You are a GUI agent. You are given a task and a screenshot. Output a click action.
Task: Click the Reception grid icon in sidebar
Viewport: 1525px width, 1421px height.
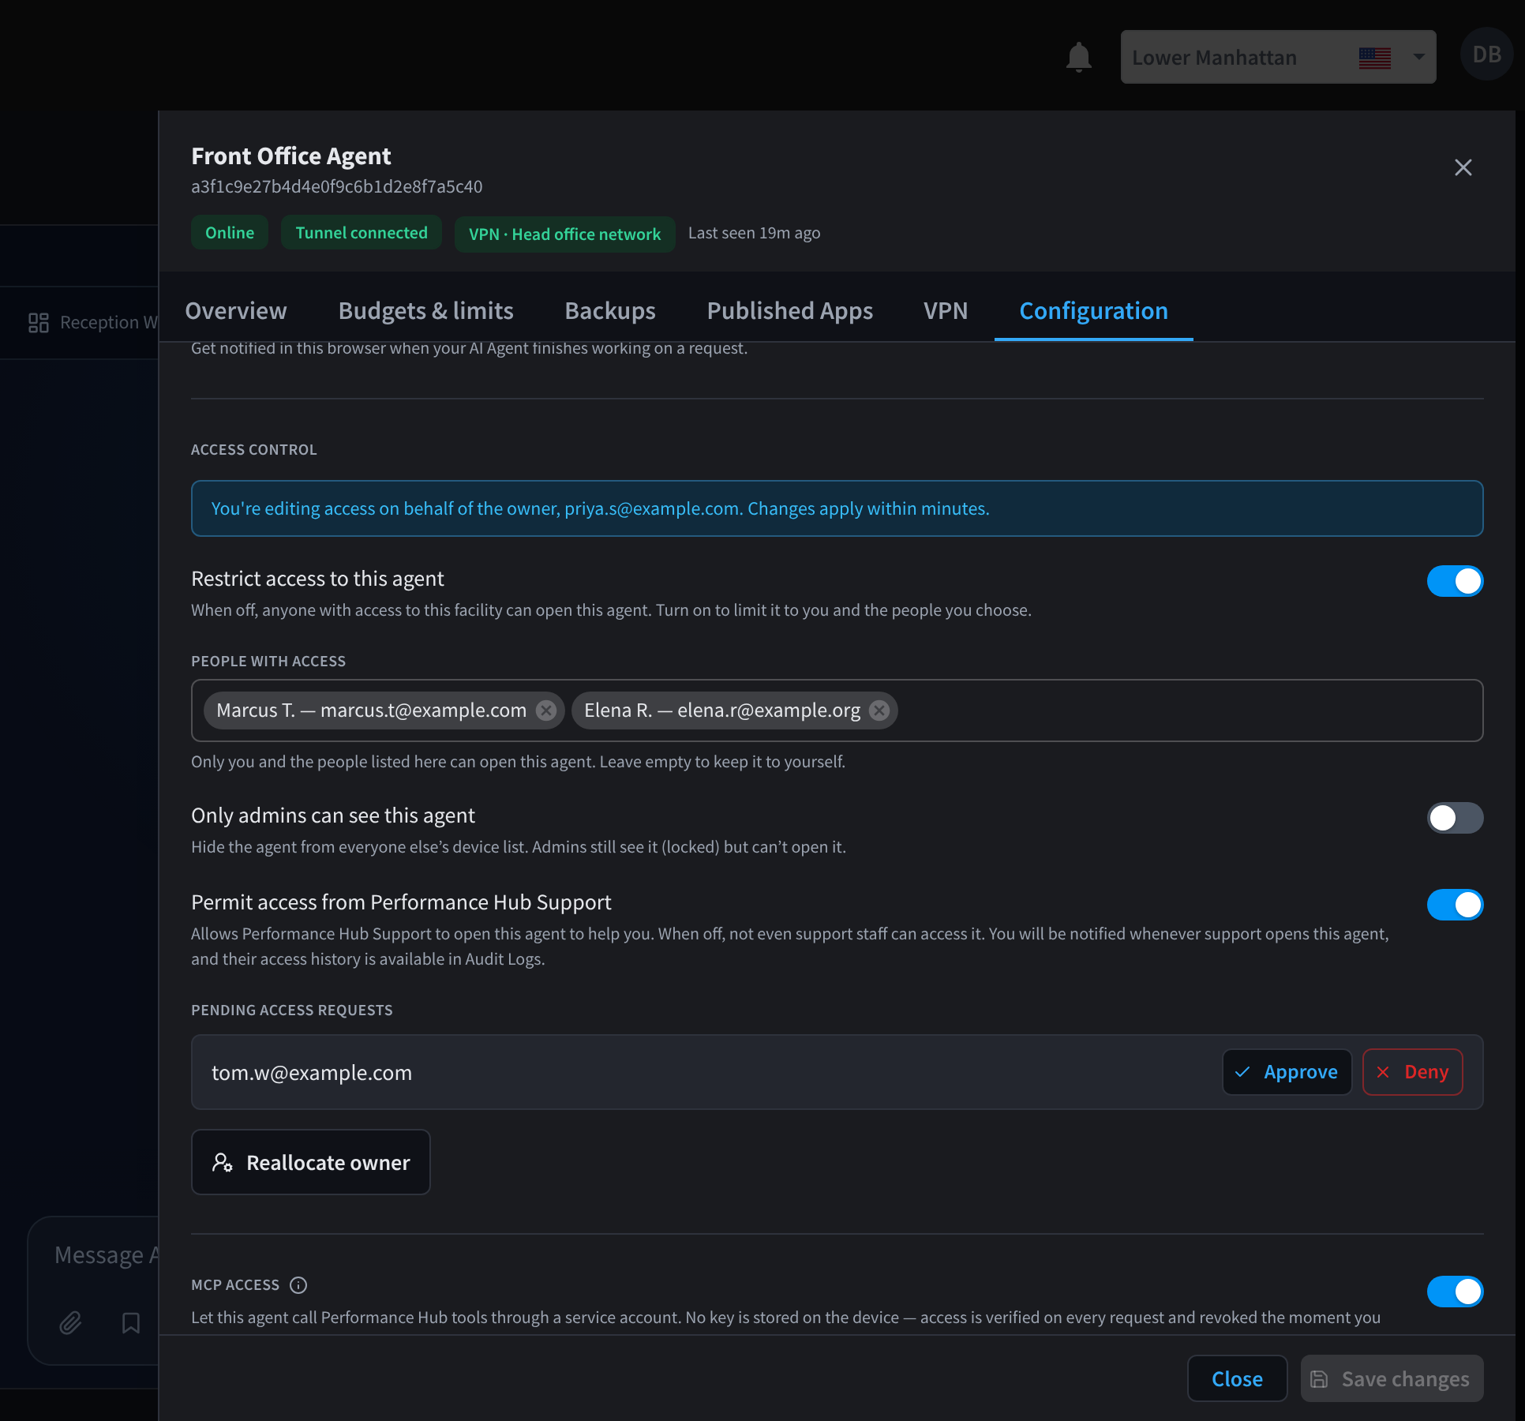click(x=39, y=323)
